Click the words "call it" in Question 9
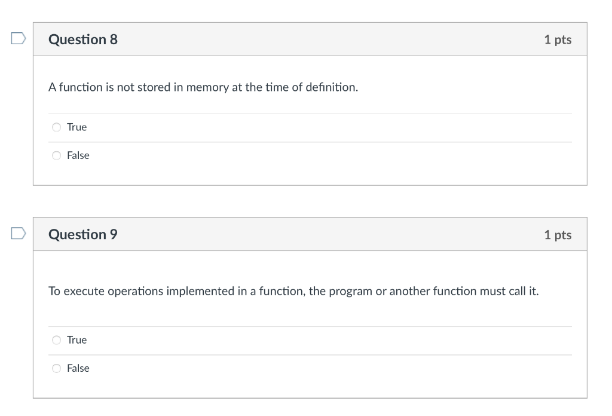Screen dimensions: 612x416 coord(522,291)
